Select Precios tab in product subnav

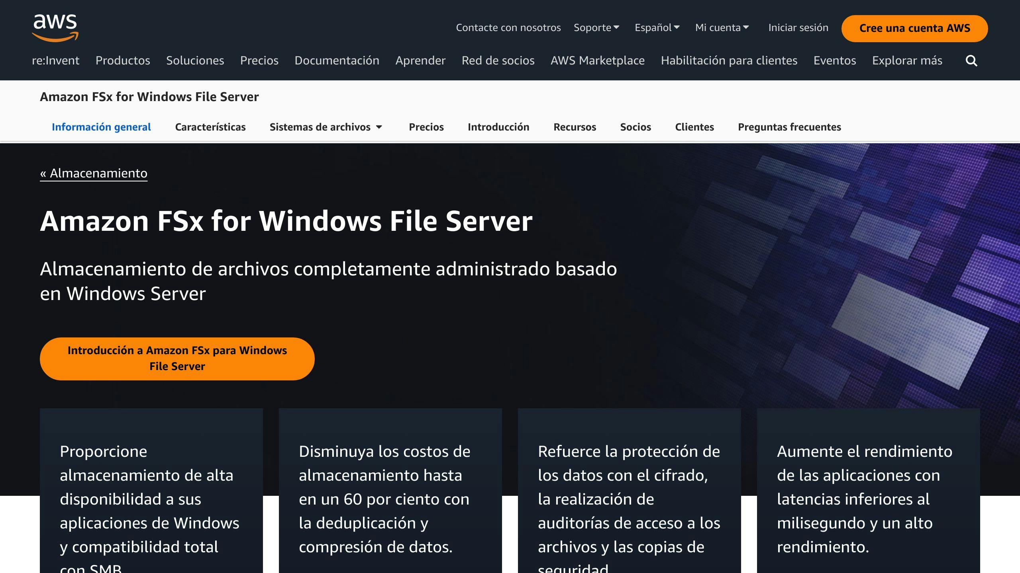[426, 127]
